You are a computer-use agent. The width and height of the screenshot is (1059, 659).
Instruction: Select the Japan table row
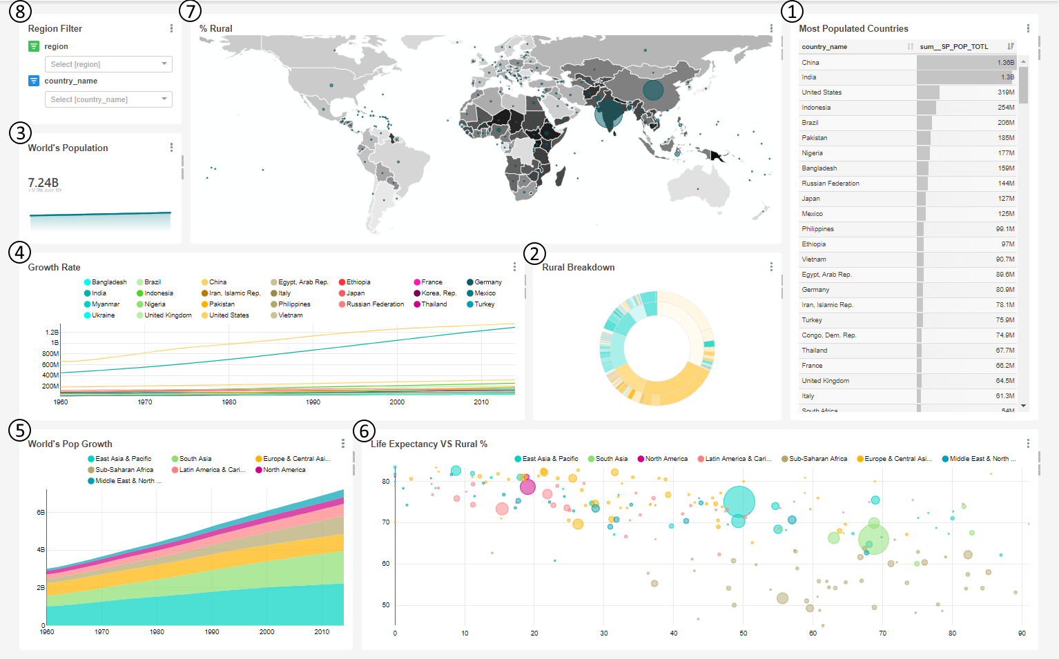[x=908, y=199]
